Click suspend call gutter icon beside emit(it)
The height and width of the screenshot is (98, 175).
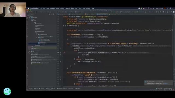coord(60,55)
